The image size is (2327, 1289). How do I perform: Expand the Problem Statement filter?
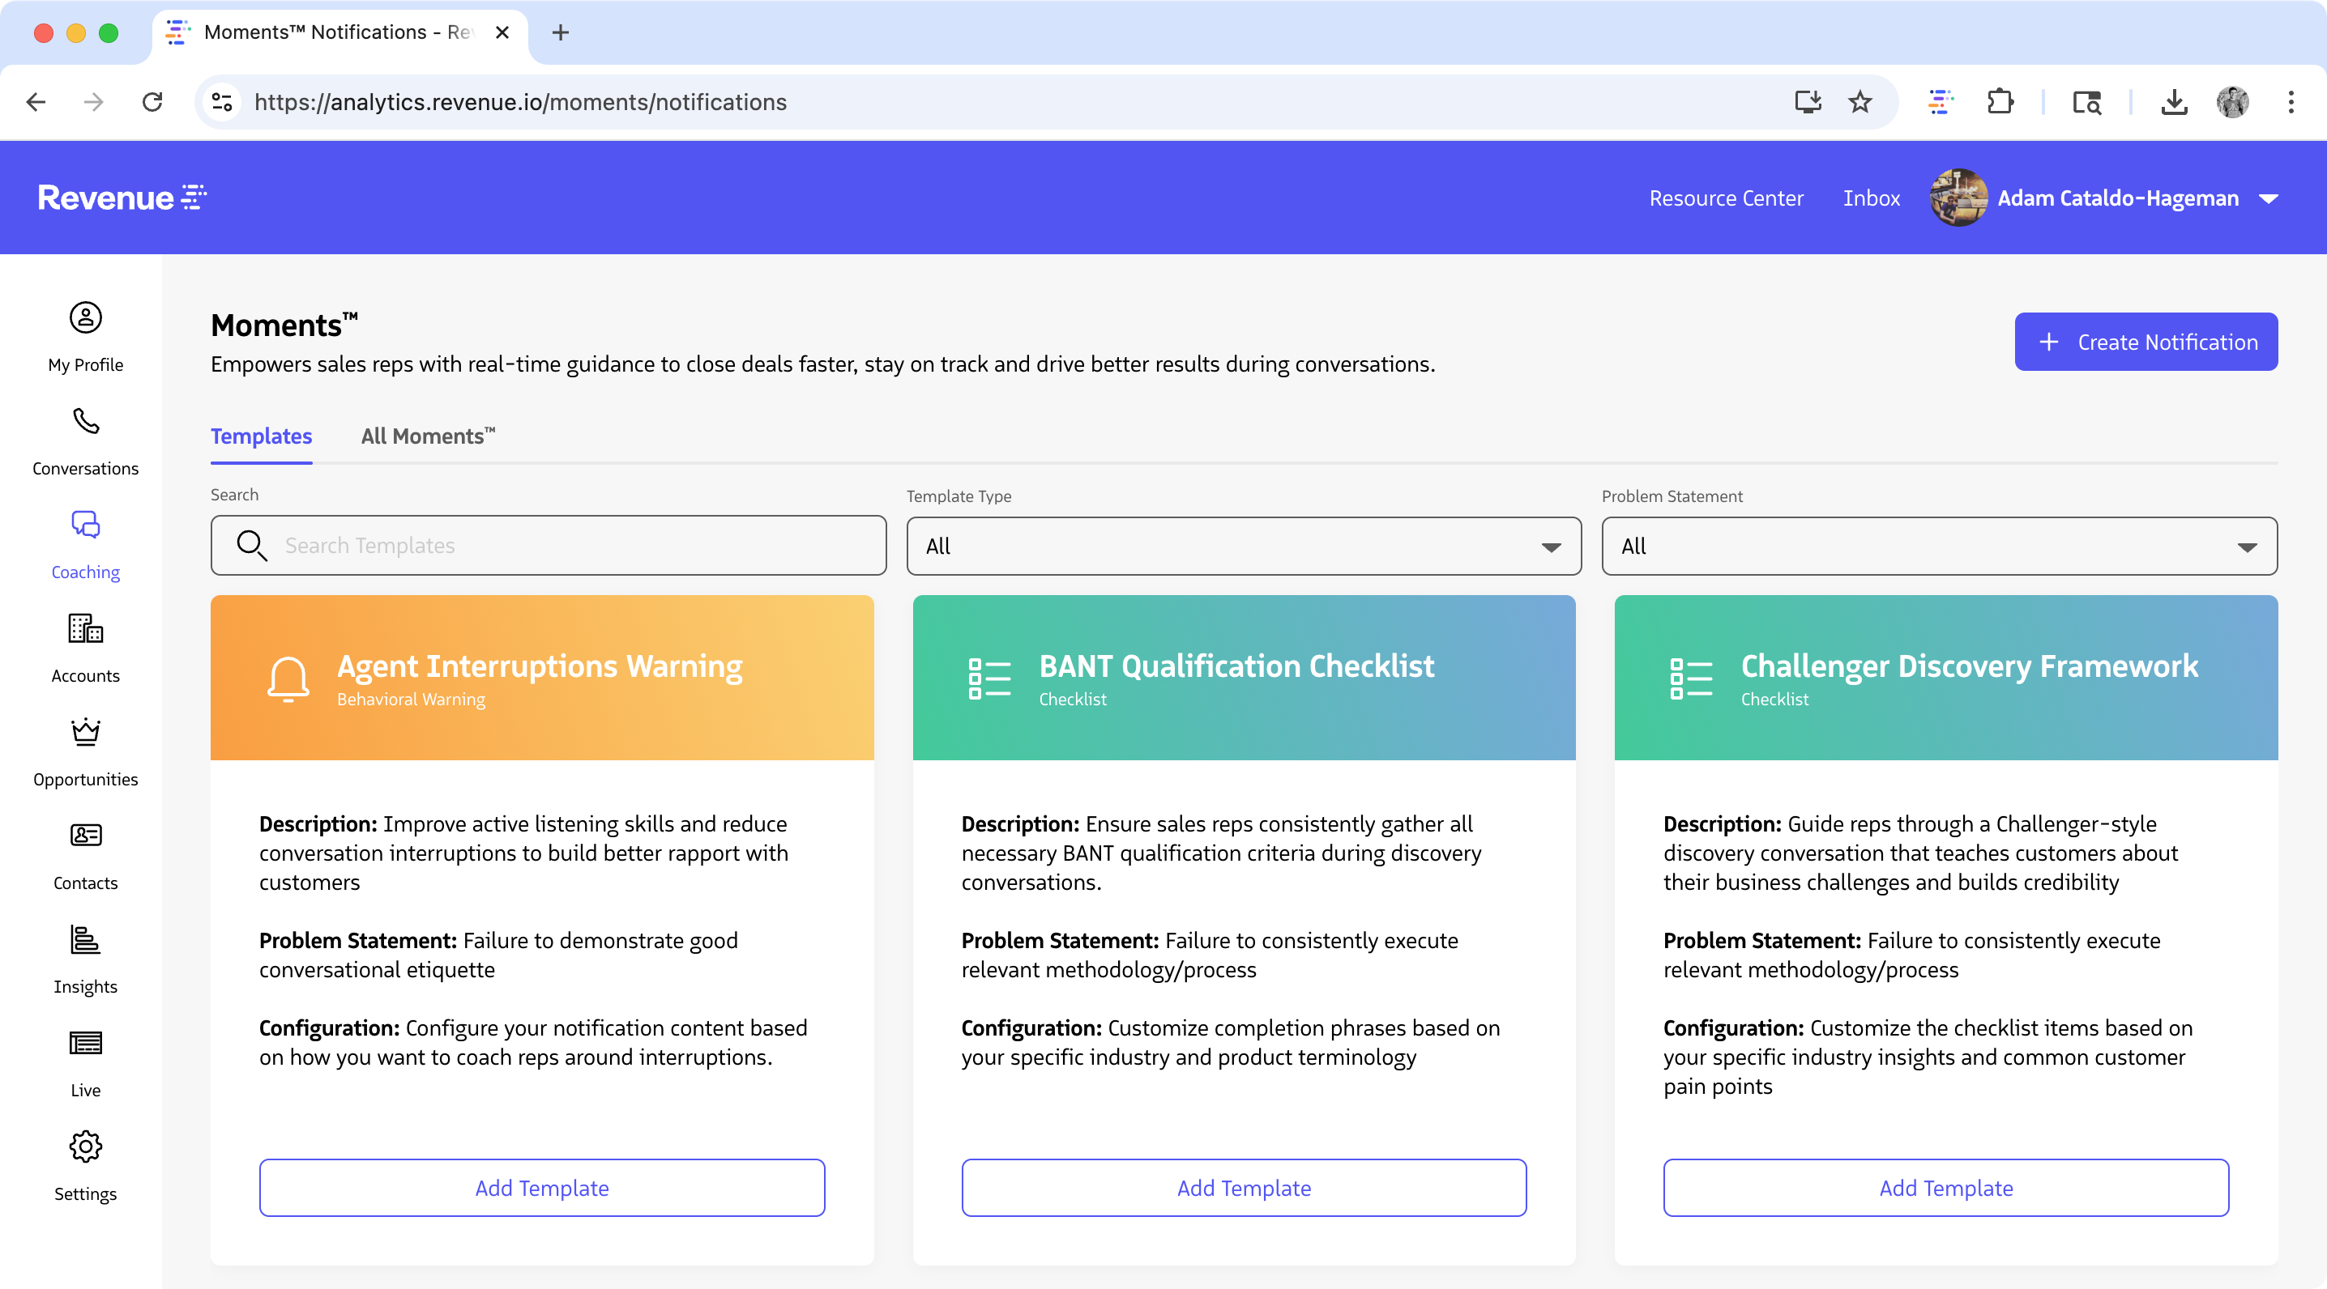[1941, 546]
